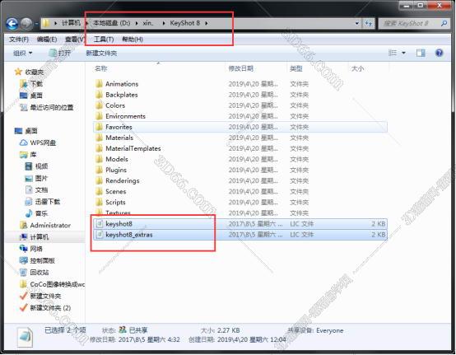
Task: Open the 组织 dropdown menu
Action: [23, 54]
